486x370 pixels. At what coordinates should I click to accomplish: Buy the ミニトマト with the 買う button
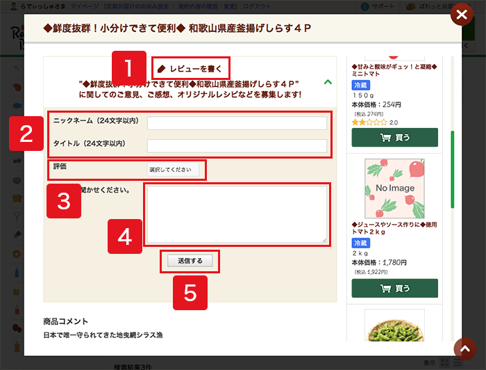[x=394, y=137]
